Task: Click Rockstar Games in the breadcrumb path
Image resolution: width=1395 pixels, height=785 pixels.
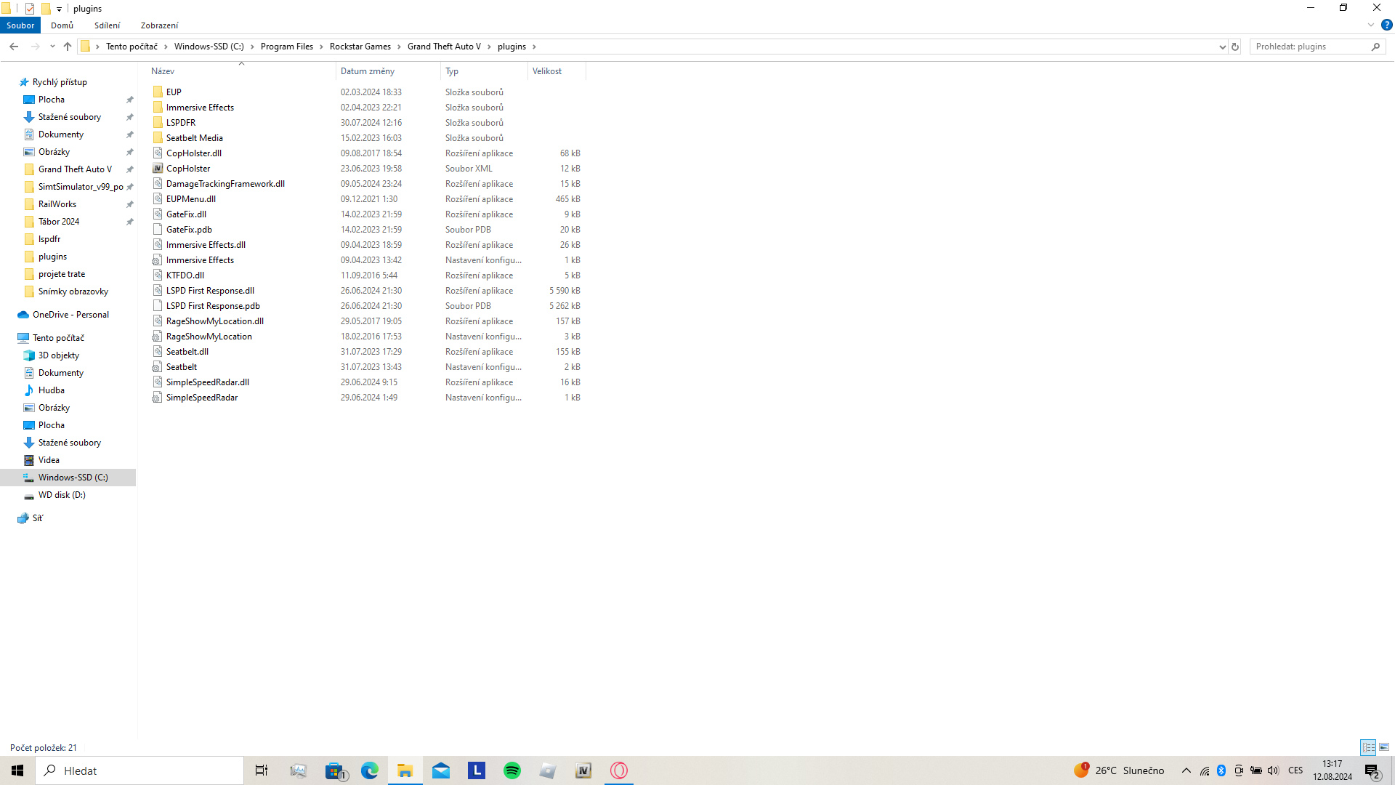Action: click(x=360, y=47)
